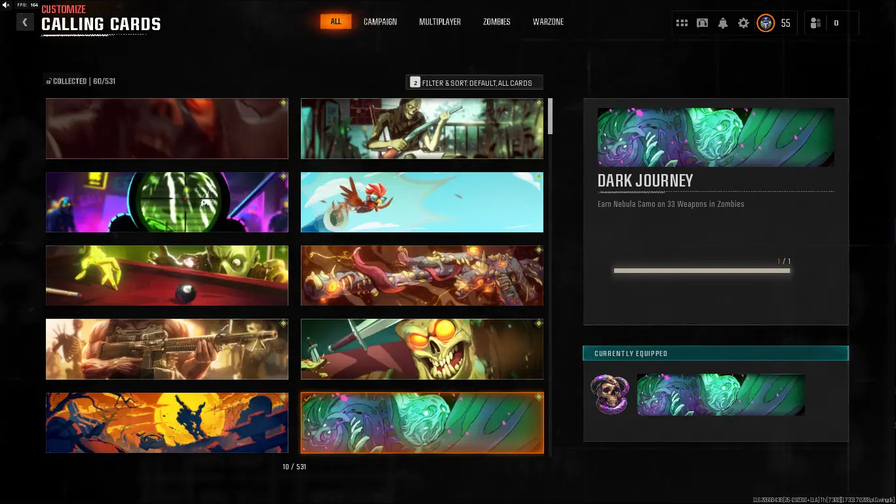The image size is (896, 504).
Task: Click the Dark Journey progress bar
Action: pos(702,270)
